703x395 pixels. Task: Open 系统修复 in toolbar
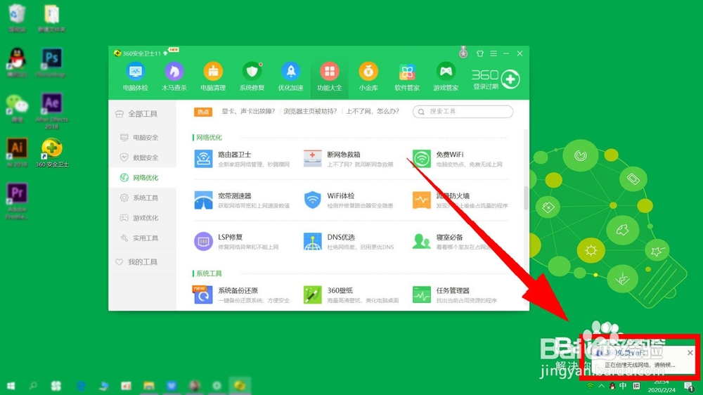[252, 77]
